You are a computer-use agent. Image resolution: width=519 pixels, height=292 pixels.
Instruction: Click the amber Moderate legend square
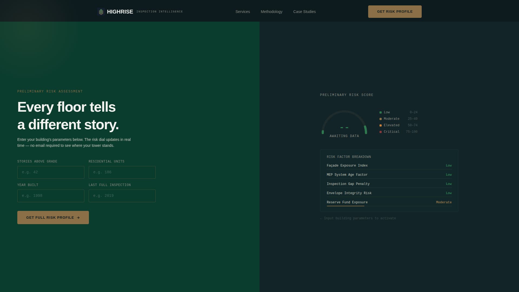381,119
